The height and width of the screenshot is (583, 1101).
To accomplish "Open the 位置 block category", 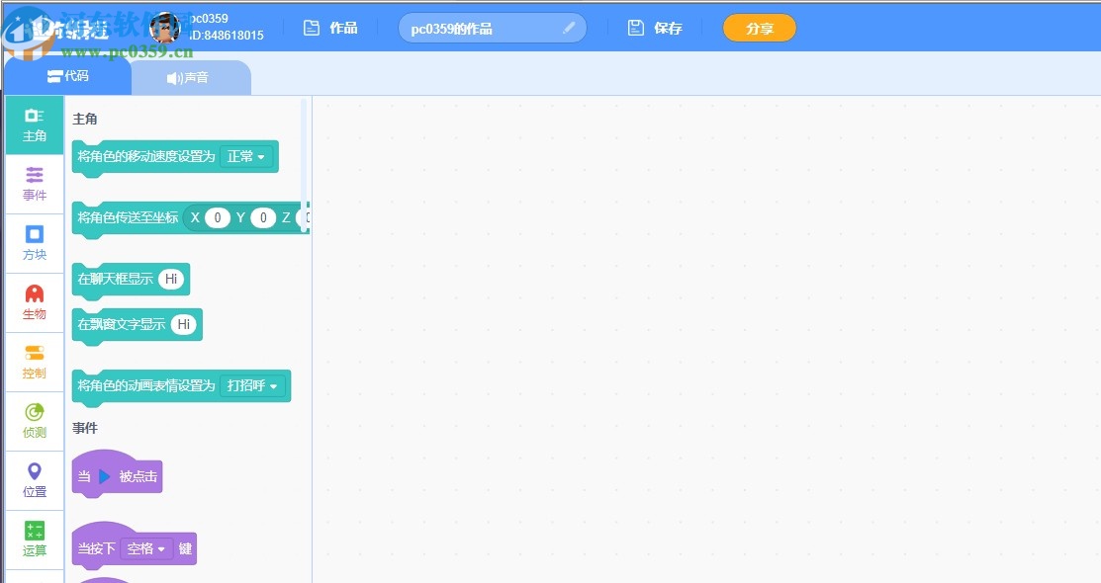I will pyautogui.click(x=35, y=480).
